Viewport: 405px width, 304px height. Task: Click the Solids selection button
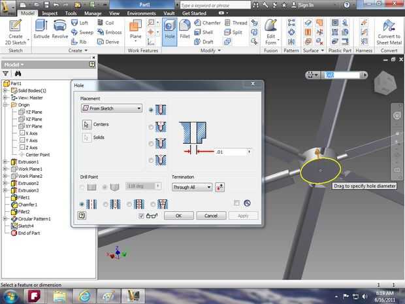point(87,137)
